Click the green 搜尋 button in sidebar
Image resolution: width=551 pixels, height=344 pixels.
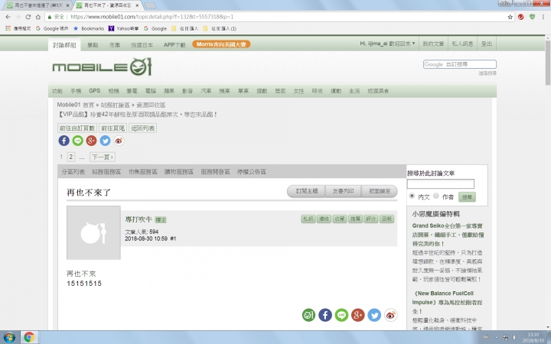tap(467, 197)
